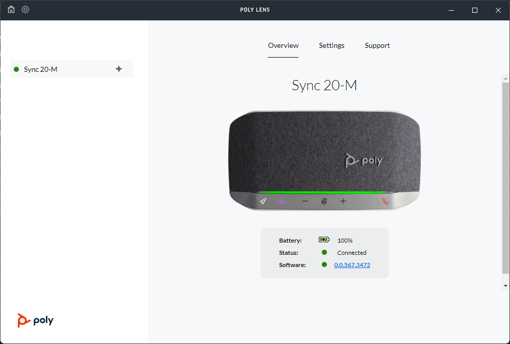Click the purple Microsoft Teams button on speaker
The width and height of the screenshot is (510, 344).
pyautogui.click(x=282, y=201)
